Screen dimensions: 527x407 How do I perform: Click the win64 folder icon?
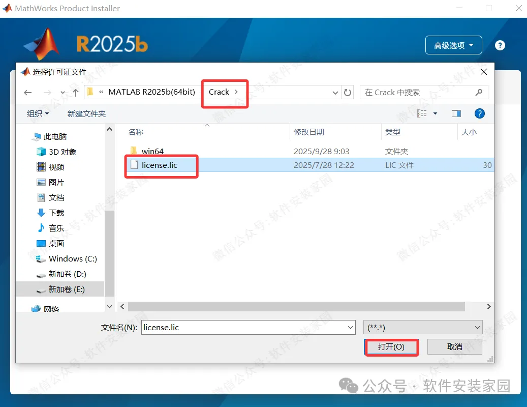(x=134, y=151)
